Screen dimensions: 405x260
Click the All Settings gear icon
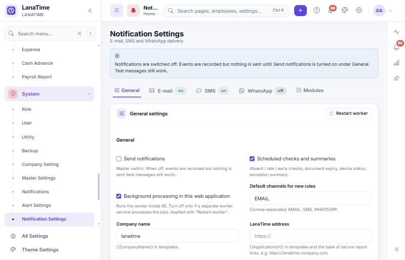[13, 236]
